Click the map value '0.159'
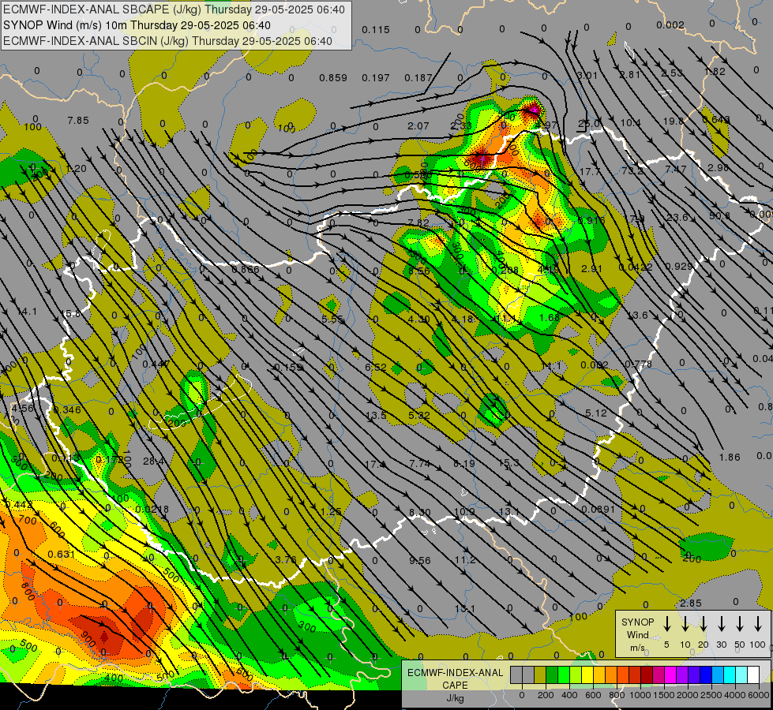This screenshot has width=773, height=710. click(288, 367)
